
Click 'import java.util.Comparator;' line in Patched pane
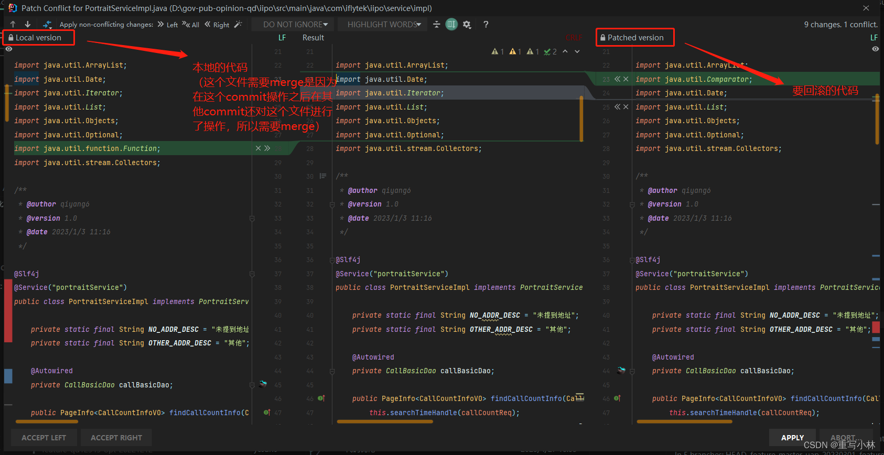[x=694, y=79]
